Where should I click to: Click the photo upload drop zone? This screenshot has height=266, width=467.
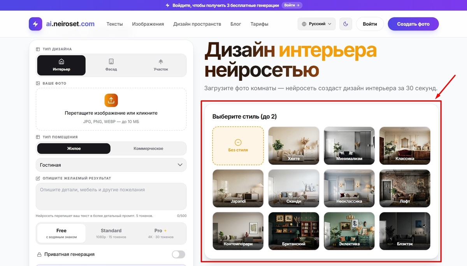[x=111, y=109]
